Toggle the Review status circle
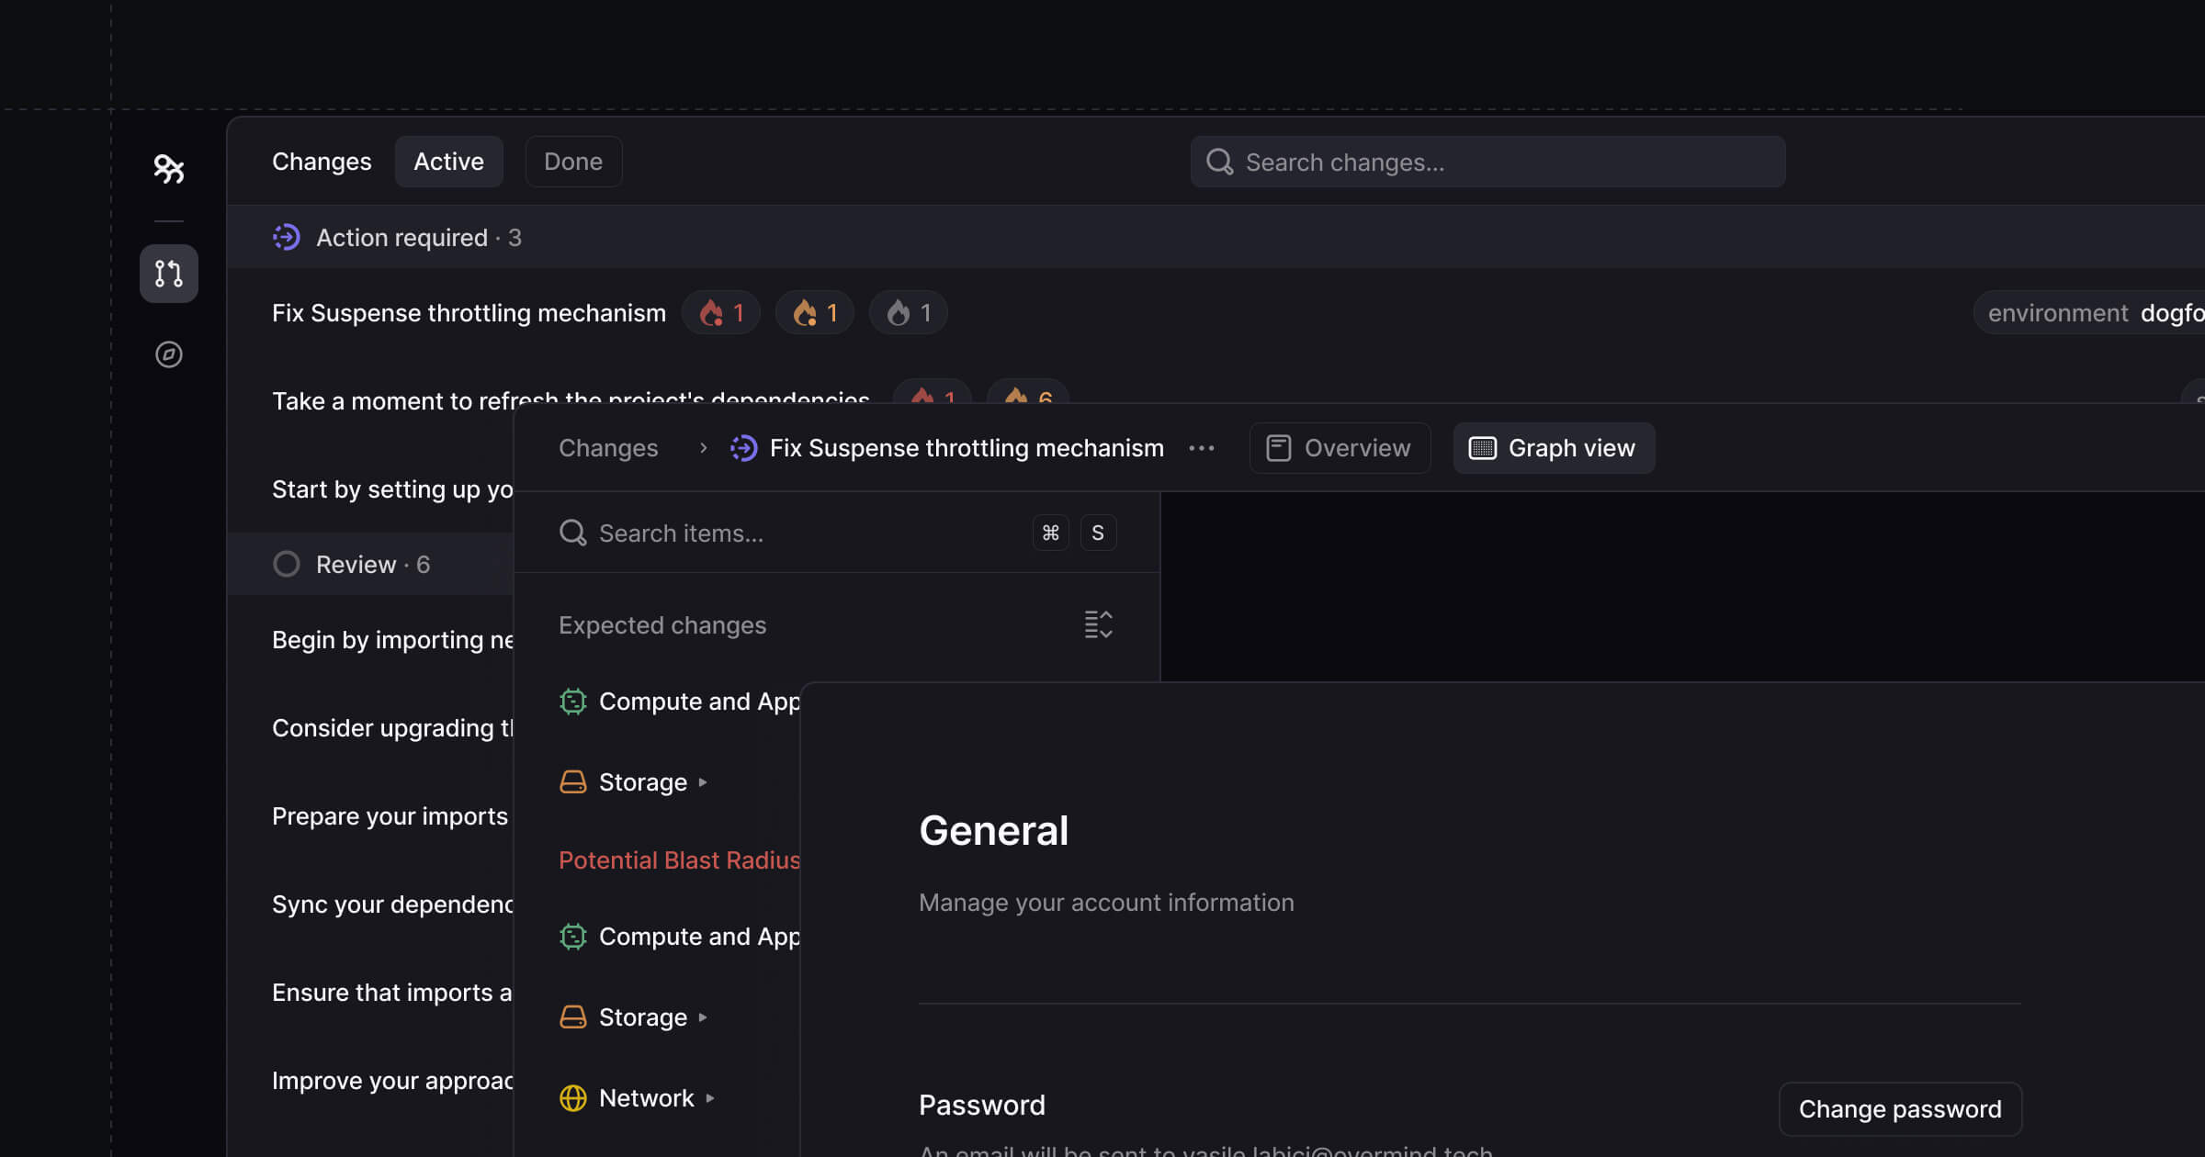Viewport: 2205px width, 1157px height. [287, 564]
